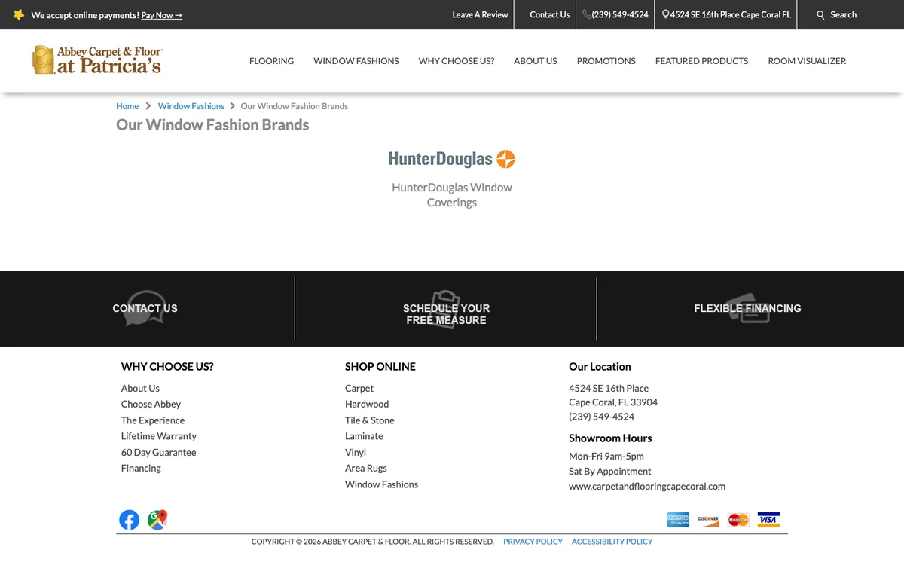Open Tile & Stone link
This screenshot has height=565, width=904.
[370, 420]
